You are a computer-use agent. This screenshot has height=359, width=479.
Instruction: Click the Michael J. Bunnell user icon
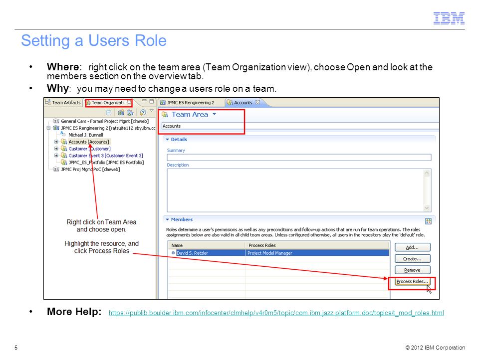click(x=63, y=134)
